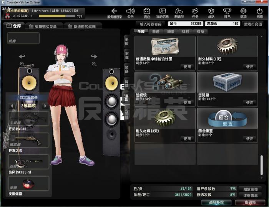Viewport: 269px width, 207px height.
Task: Select next custom loadout set arrow
Action: [x=45, y=106]
